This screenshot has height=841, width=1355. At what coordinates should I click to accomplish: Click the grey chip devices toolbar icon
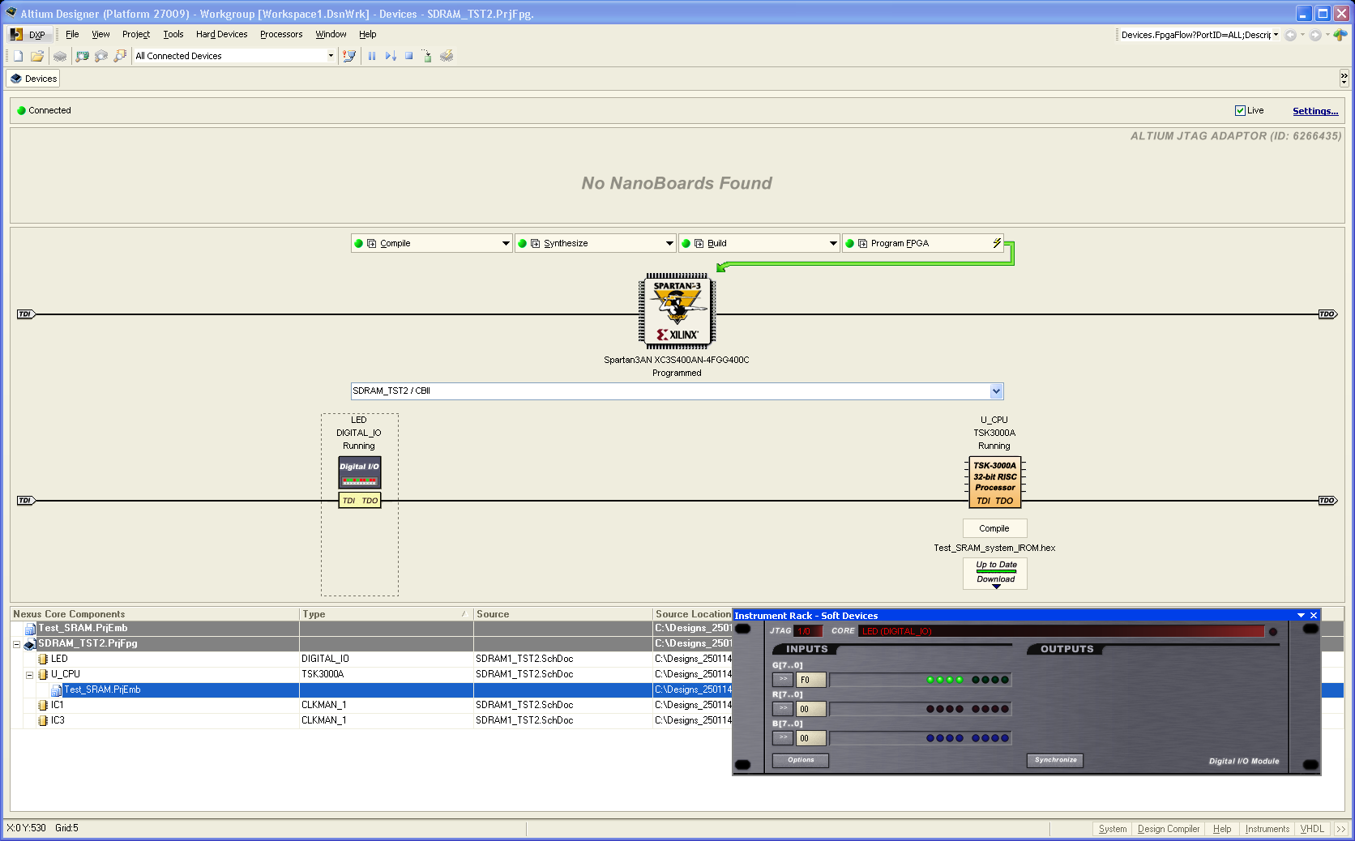[x=60, y=56]
